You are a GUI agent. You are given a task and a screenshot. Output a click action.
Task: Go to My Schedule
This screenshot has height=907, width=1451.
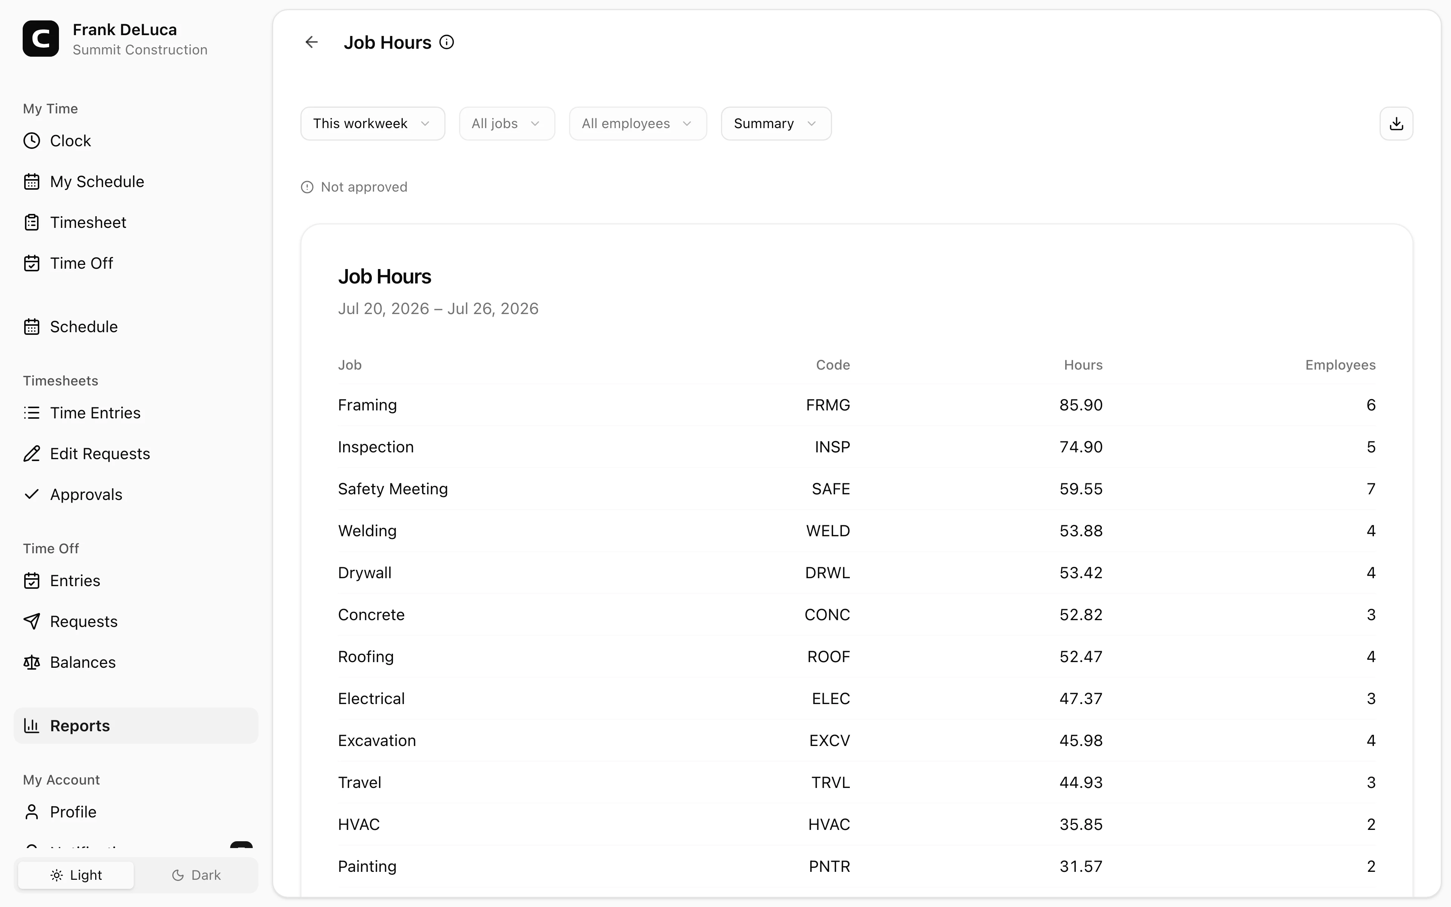(x=136, y=182)
